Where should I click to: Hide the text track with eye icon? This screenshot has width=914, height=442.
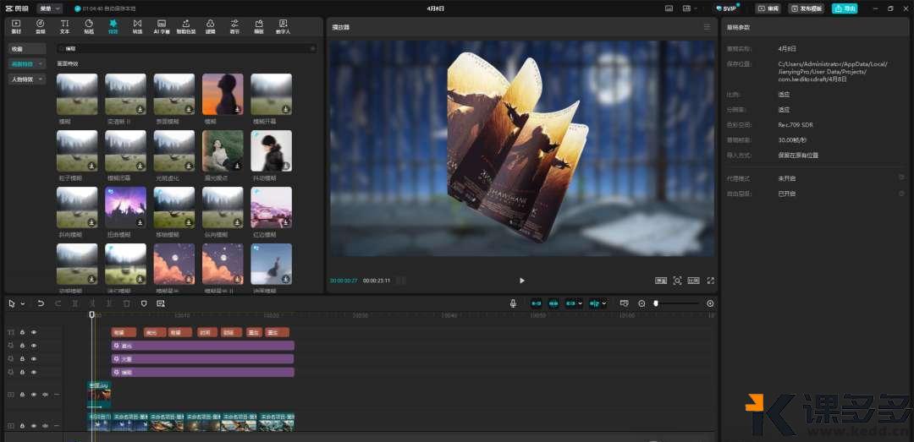[34, 332]
